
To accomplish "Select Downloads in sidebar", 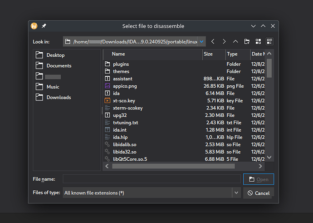I will click(x=59, y=97).
